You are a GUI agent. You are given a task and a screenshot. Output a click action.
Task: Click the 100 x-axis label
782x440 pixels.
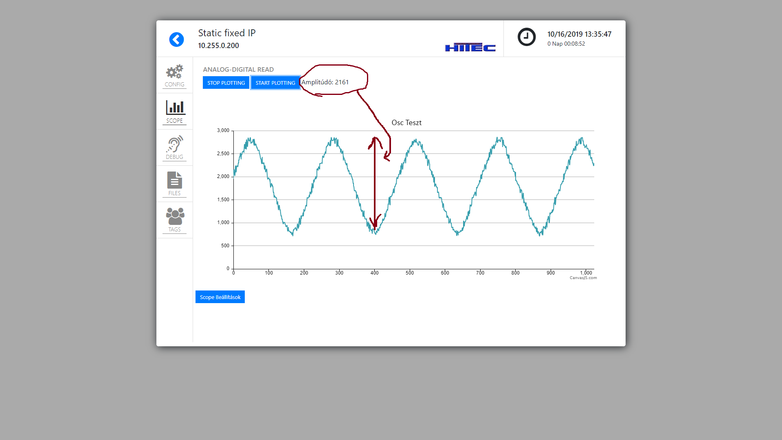click(x=269, y=273)
